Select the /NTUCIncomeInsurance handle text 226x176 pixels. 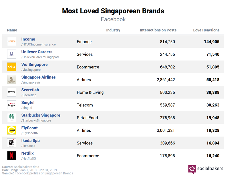38,44
